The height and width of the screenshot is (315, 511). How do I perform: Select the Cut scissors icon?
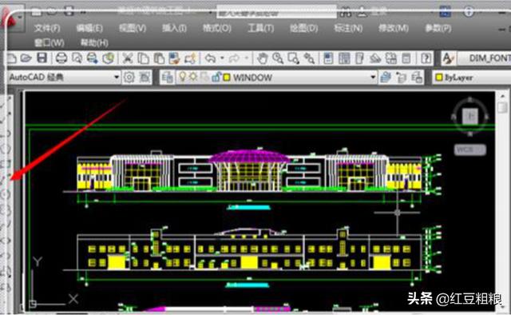(128, 58)
